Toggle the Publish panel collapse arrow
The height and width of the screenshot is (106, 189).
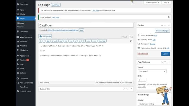click(x=169, y=25)
